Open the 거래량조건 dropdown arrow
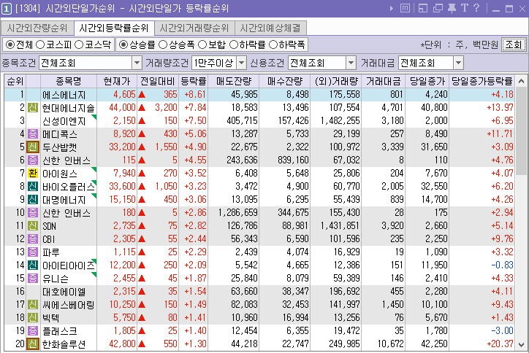The image size is (529, 353). click(x=242, y=63)
